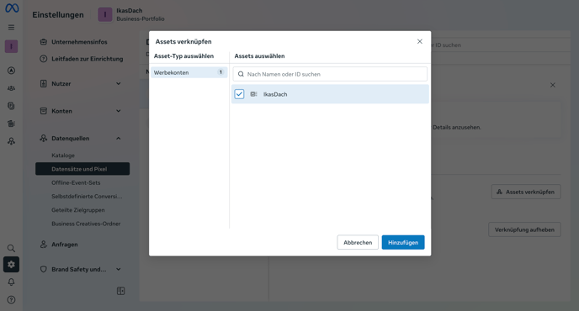Open Kataloge in sidebar

pyautogui.click(x=63, y=155)
